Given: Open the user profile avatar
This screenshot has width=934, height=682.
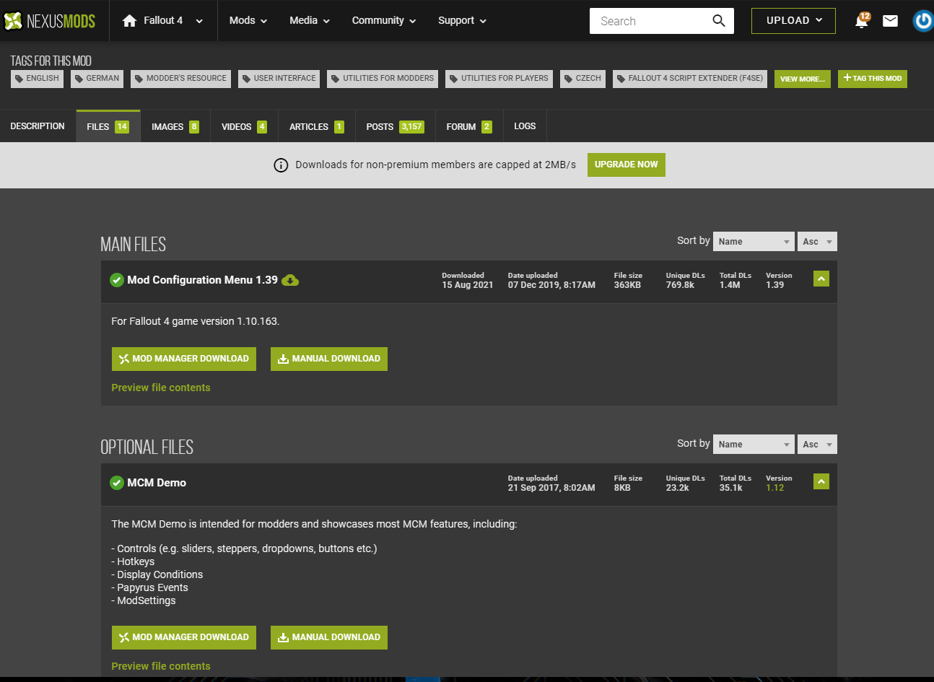Looking at the screenshot, I should tap(923, 21).
